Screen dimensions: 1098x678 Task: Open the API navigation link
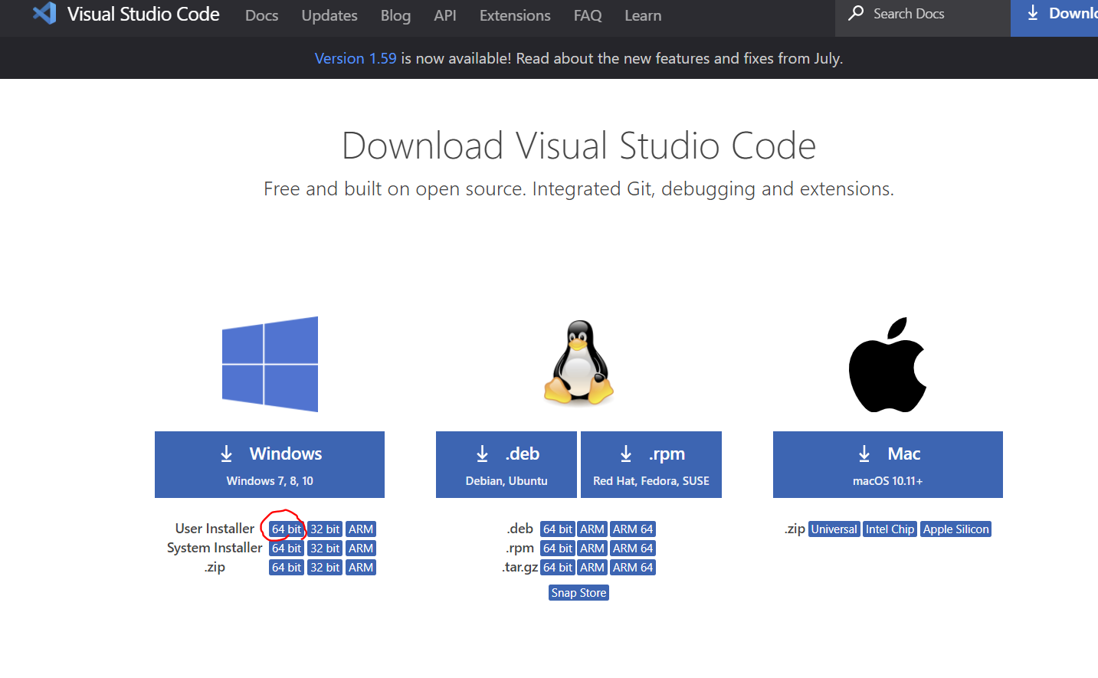click(x=445, y=15)
